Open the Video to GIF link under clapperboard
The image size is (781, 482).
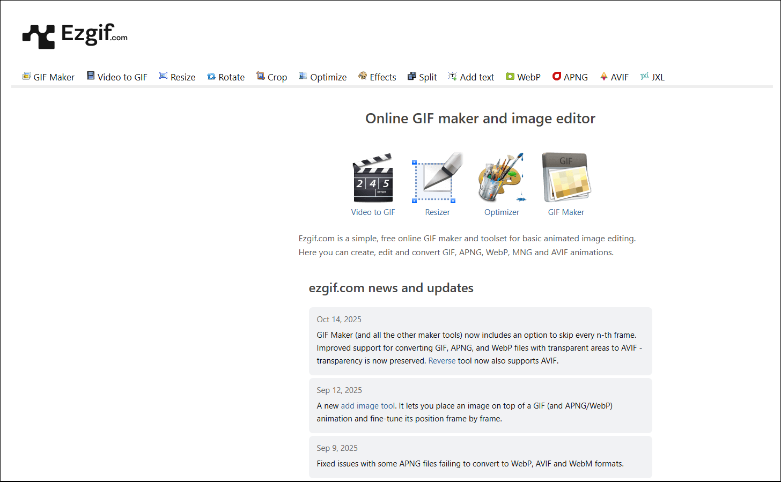click(x=373, y=212)
